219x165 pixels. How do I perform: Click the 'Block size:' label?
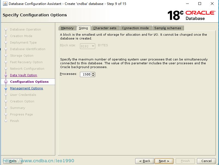tap(68, 45)
